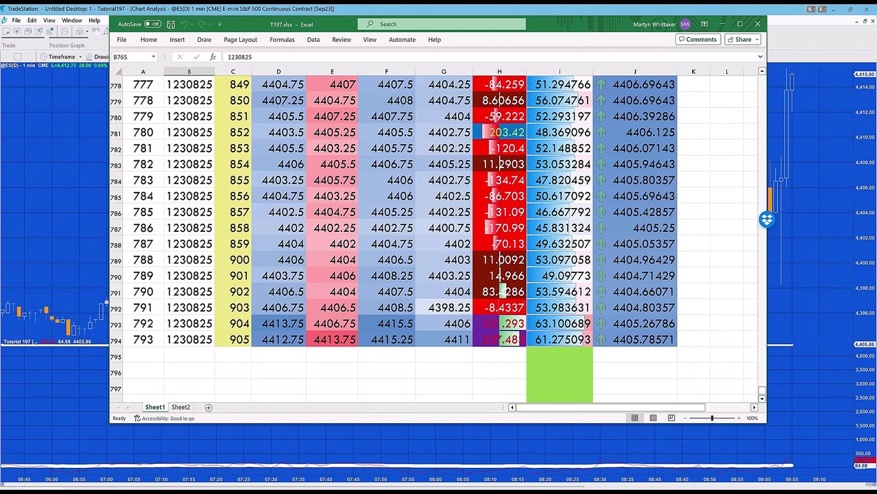The image size is (877, 494).
Task: Click the Dropbox badge icon
Action: [x=767, y=220]
